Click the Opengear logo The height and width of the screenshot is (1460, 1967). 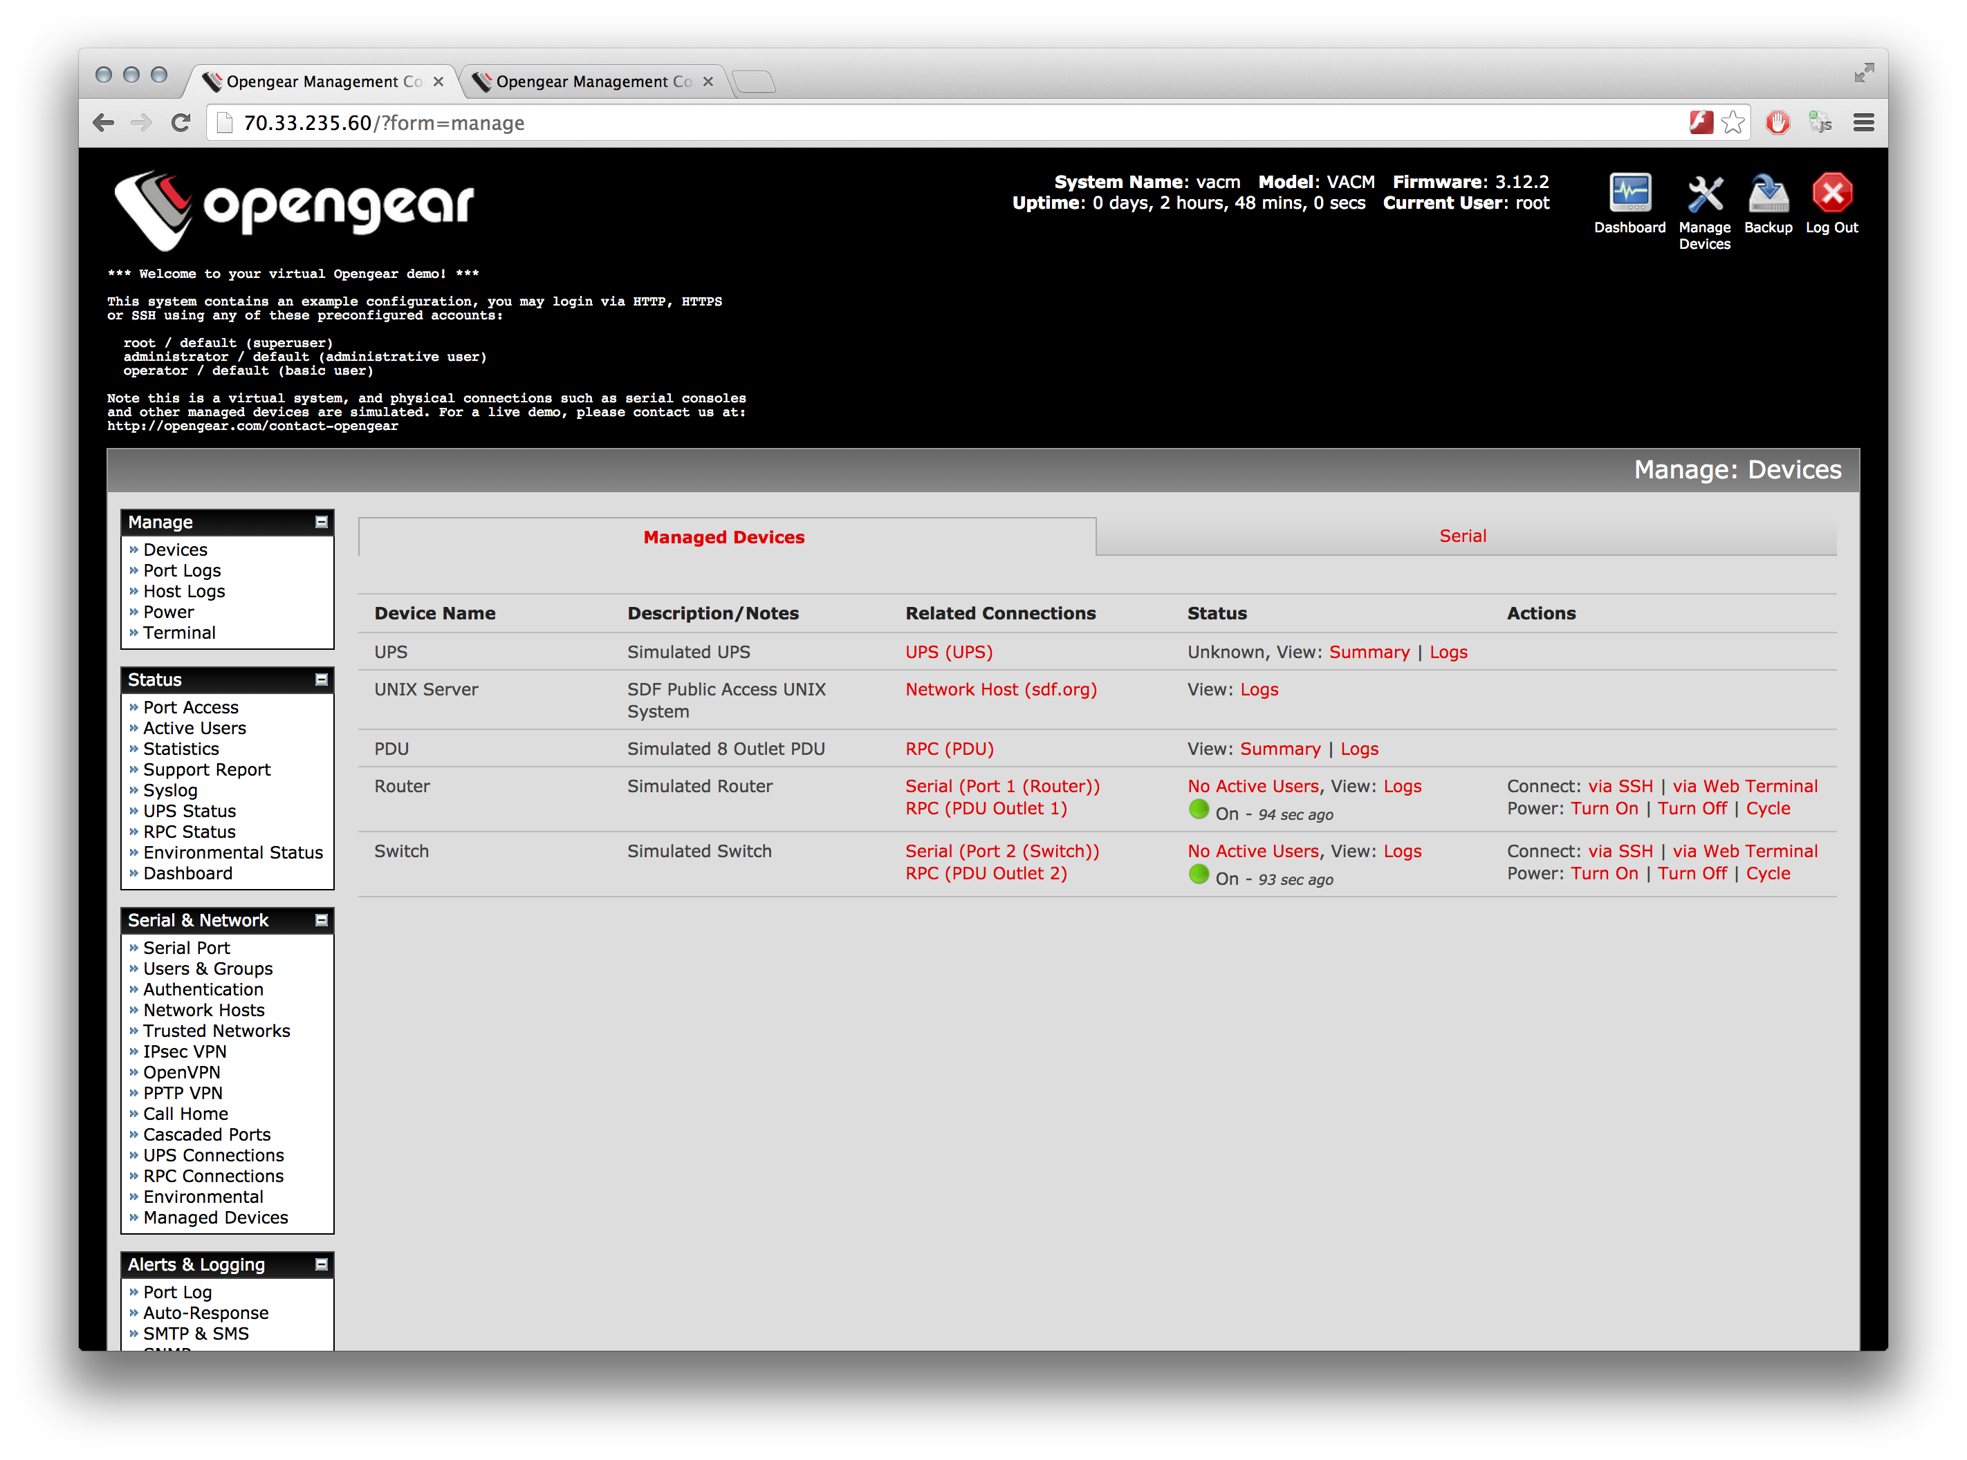295,209
